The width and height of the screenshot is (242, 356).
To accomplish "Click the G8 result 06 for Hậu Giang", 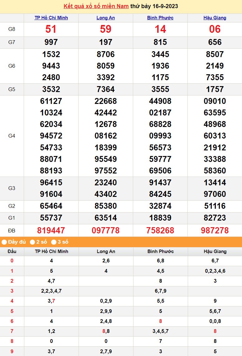I will 215,29.
